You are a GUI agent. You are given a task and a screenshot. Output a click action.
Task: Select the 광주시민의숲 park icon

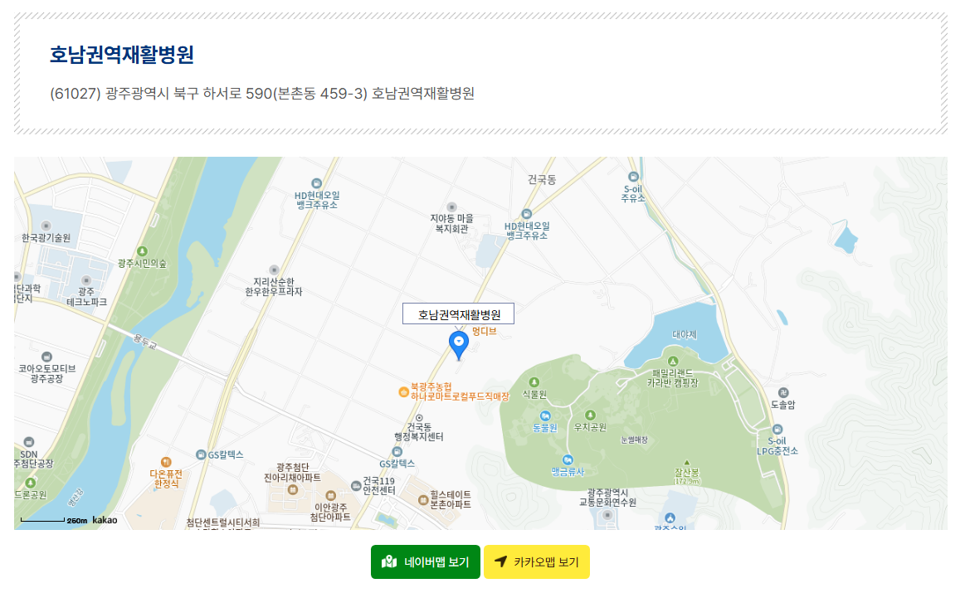click(x=142, y=250)
